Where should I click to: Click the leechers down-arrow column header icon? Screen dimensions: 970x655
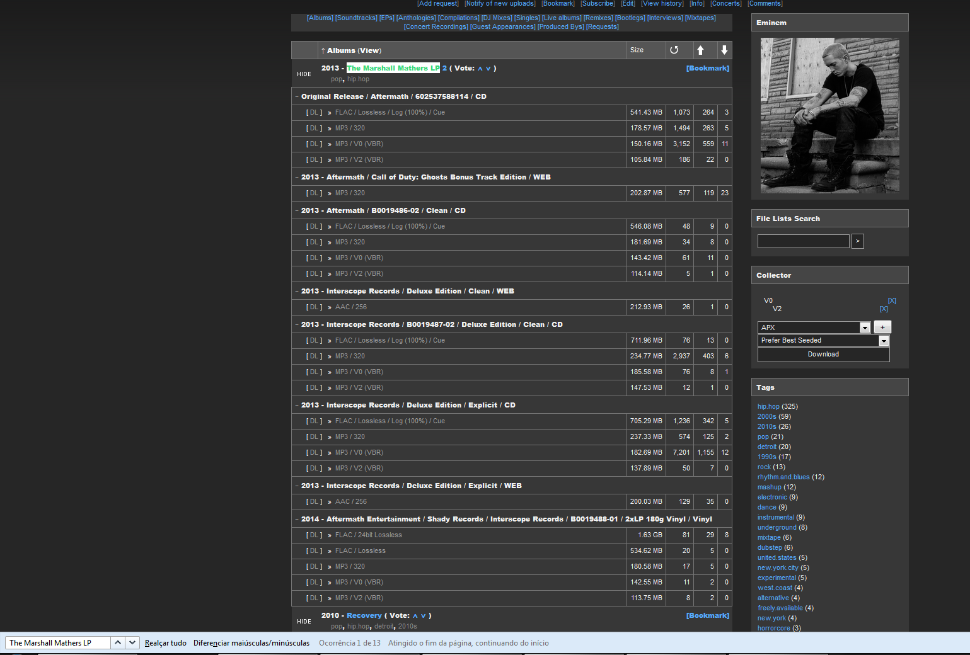[724, 50]
